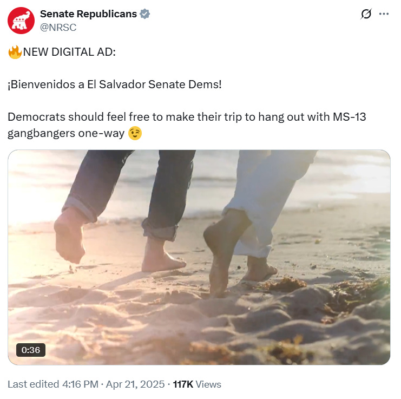
Task: Open the Senate Republicans display name
Action: point(89,14)
